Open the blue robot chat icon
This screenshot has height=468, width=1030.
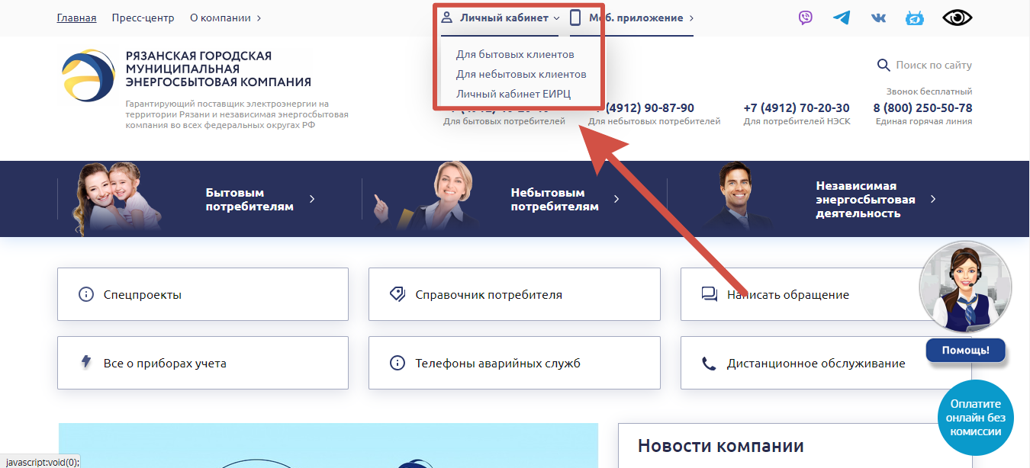[914, 18]
